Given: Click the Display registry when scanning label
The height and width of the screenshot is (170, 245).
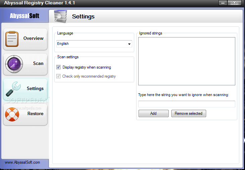Looking at the screenshot, I should coord(87,67).
